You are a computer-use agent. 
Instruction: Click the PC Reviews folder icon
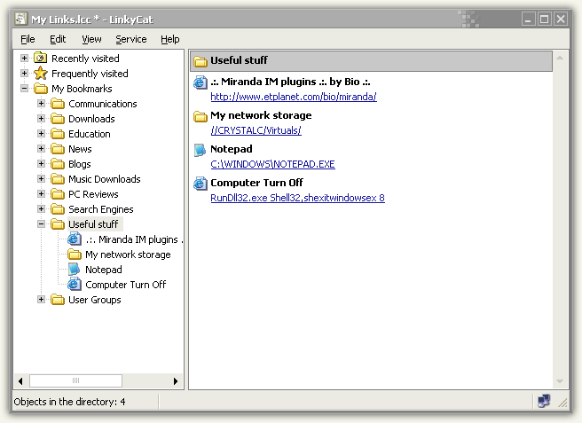coord(57,194)
